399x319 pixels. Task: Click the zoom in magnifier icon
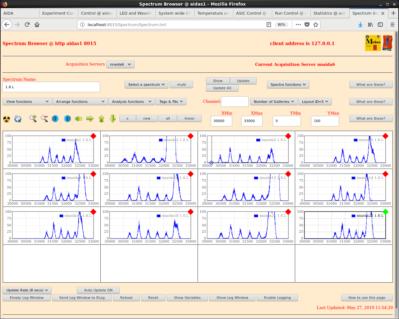point(33,119)
